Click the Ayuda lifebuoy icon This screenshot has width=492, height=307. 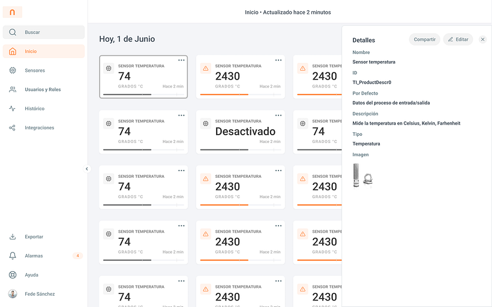pyautogui.click(x=13, y=275)
